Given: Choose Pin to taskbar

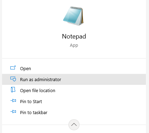Looking at the screenshot, I should point(74,112).
